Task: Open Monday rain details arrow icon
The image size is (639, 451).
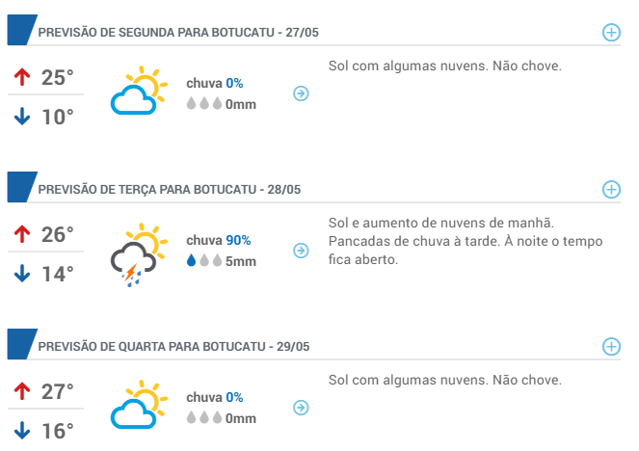Action: point(301,93)
